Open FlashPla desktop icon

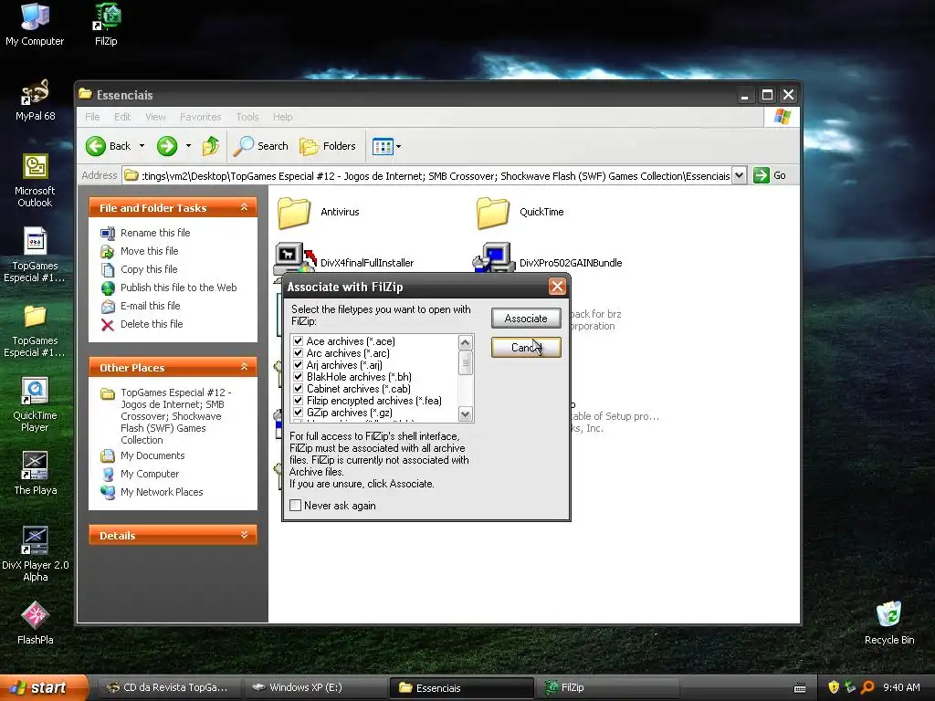(x=35, y=623)
